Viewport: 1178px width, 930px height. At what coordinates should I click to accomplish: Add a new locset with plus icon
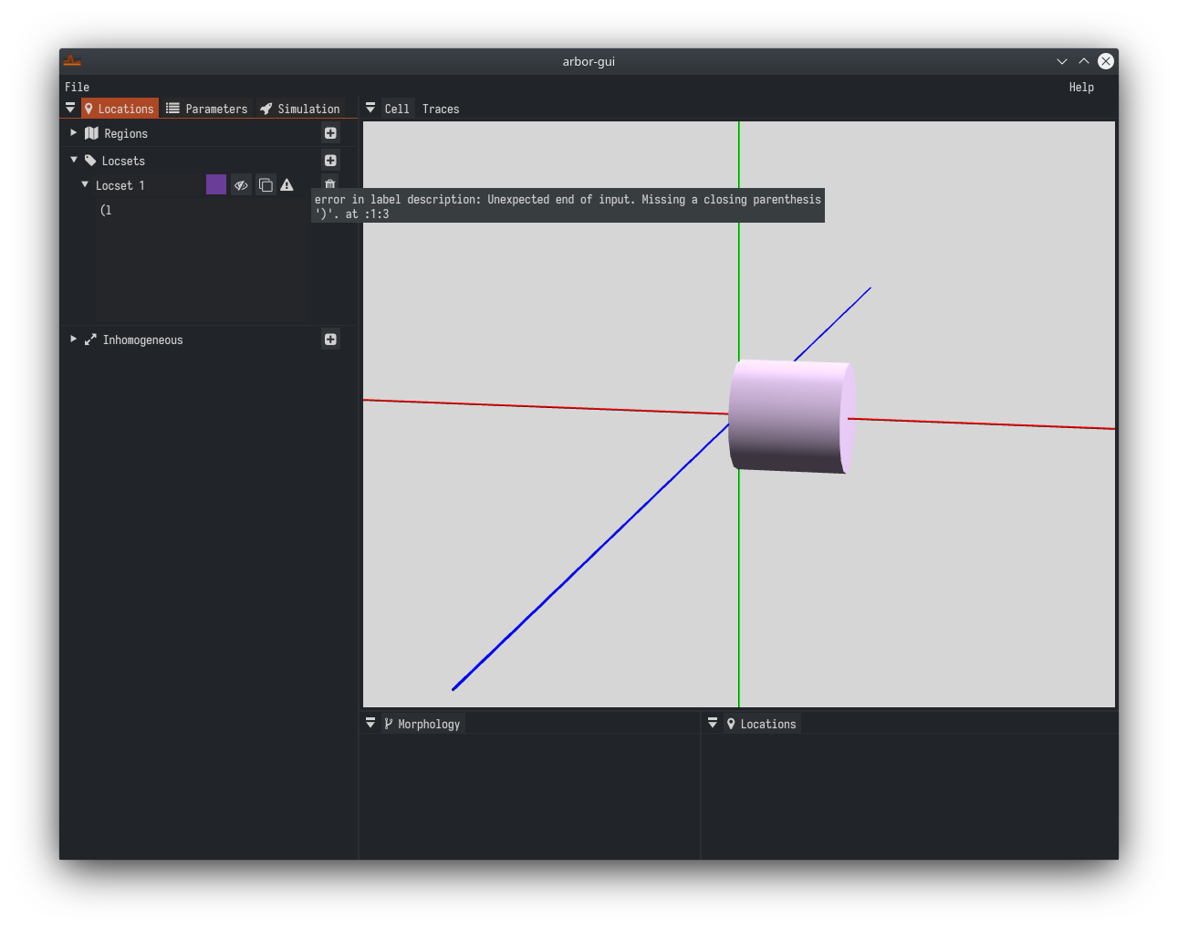[330, 161]
